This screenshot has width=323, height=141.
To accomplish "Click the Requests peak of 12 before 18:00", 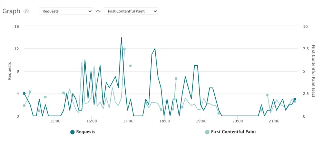I will (155, 49).
